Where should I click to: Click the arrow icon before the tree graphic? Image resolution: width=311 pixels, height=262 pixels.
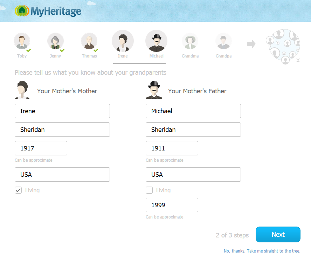(251, 44)
